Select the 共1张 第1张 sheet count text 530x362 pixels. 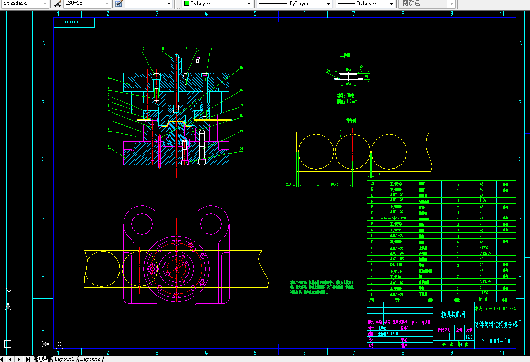(455, 344)
